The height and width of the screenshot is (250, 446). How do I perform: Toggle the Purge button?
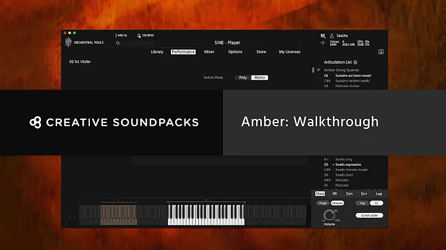point(323,203)
